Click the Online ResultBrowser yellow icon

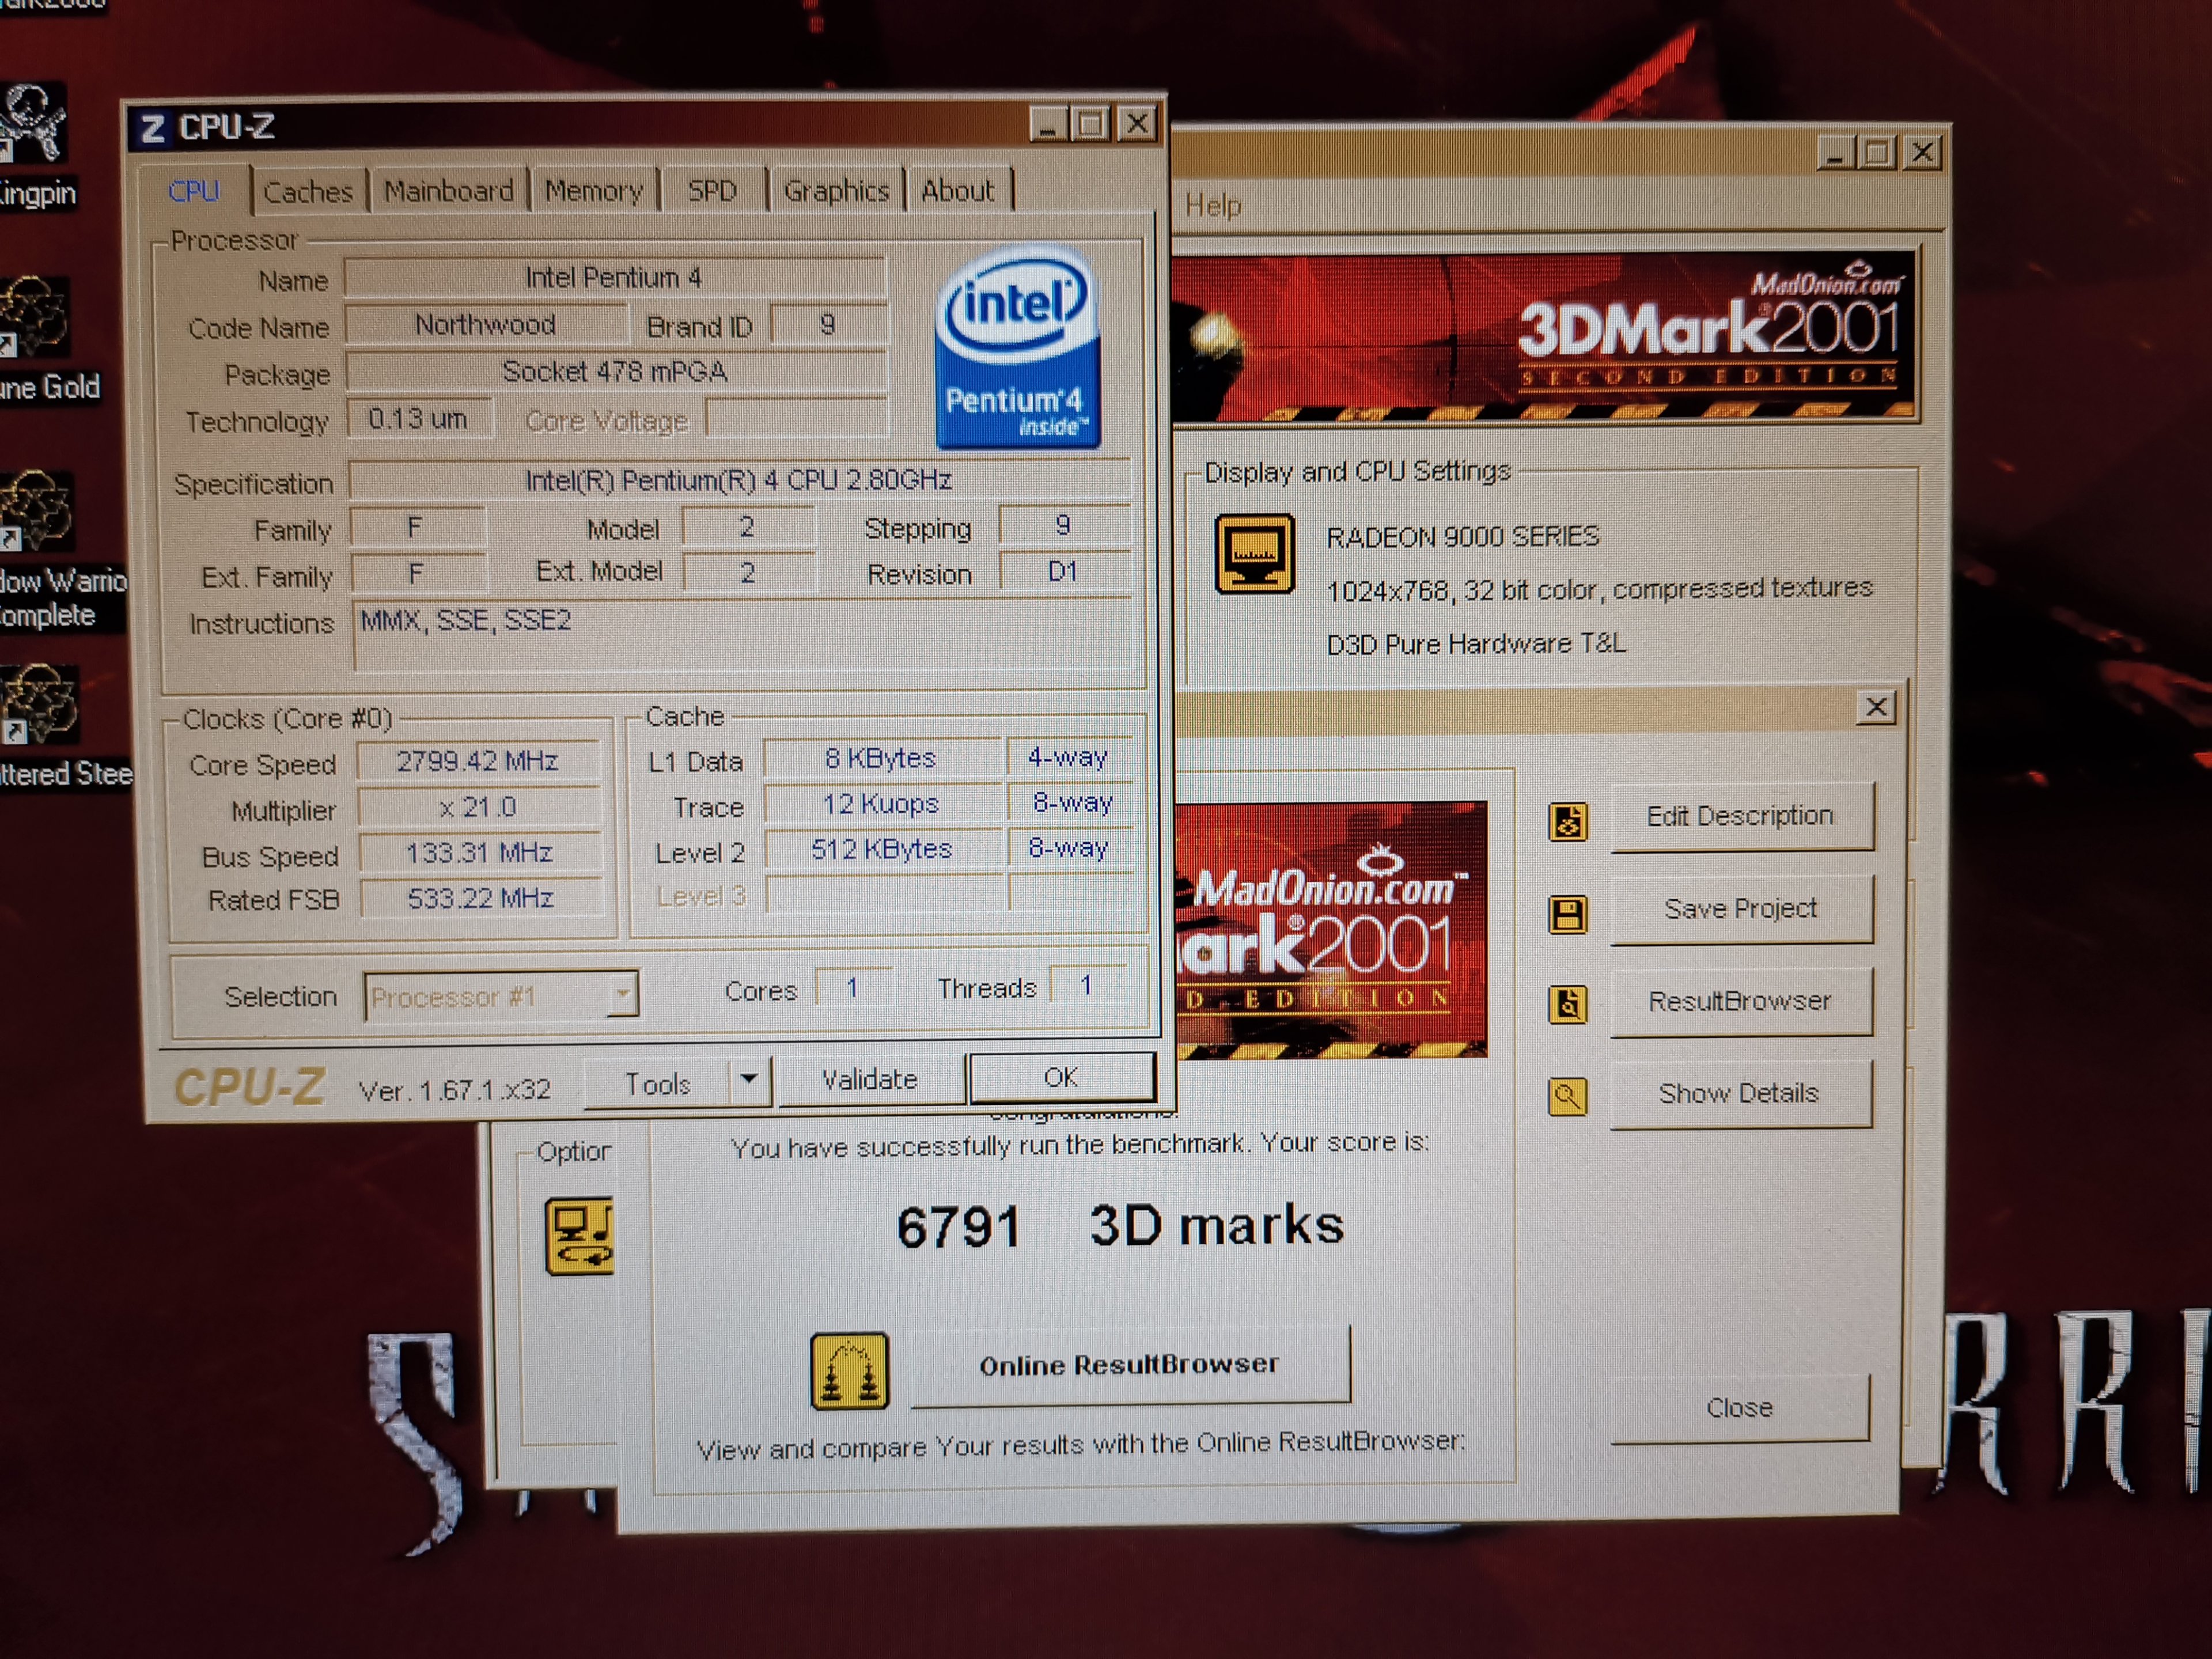coord(849,1371)
